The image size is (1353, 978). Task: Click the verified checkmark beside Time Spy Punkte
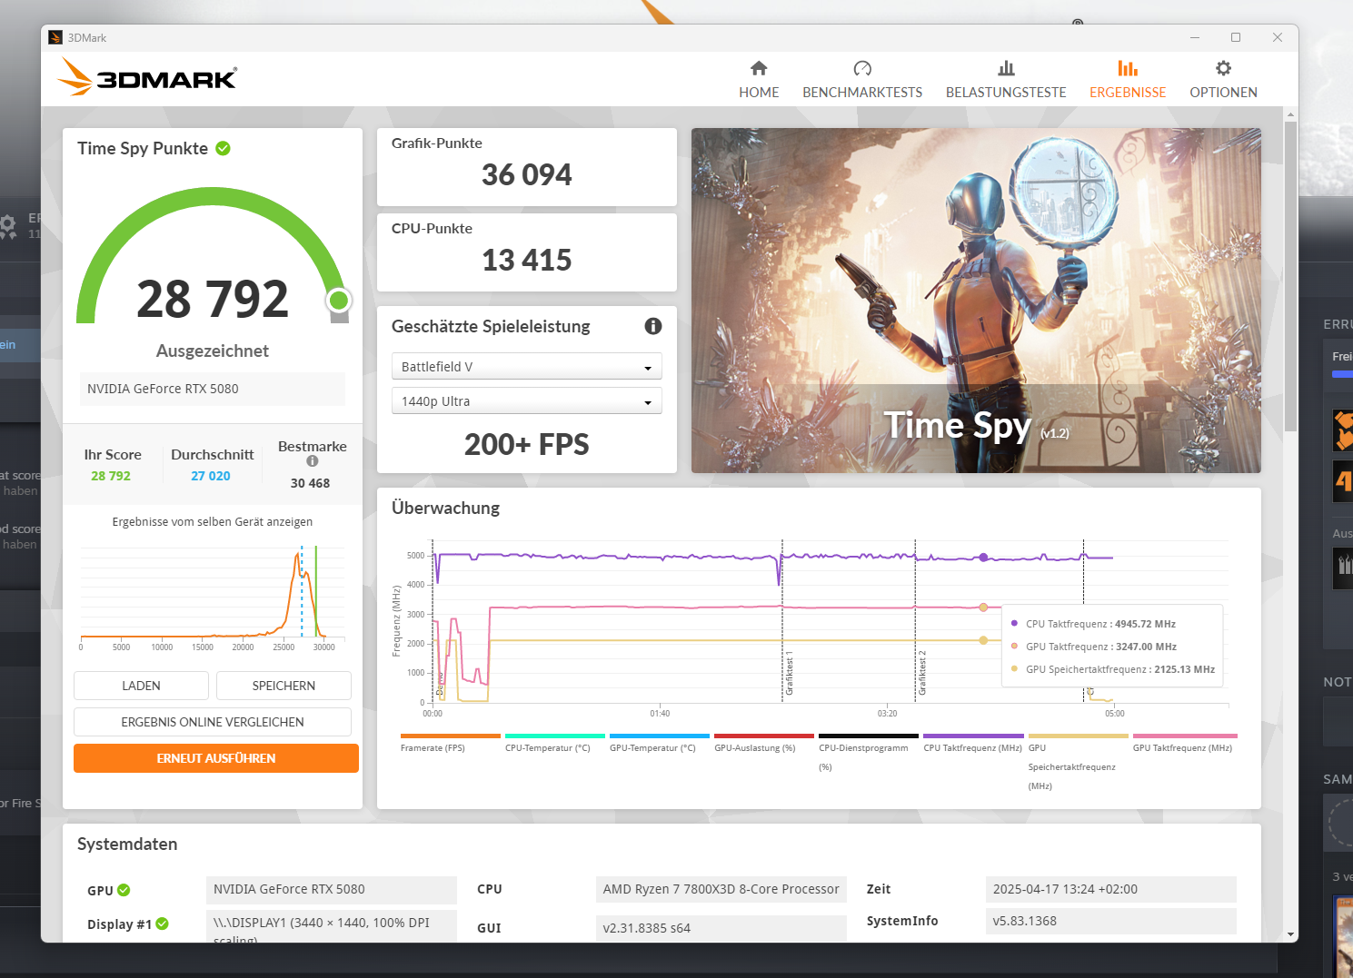[x=224, y=147]
